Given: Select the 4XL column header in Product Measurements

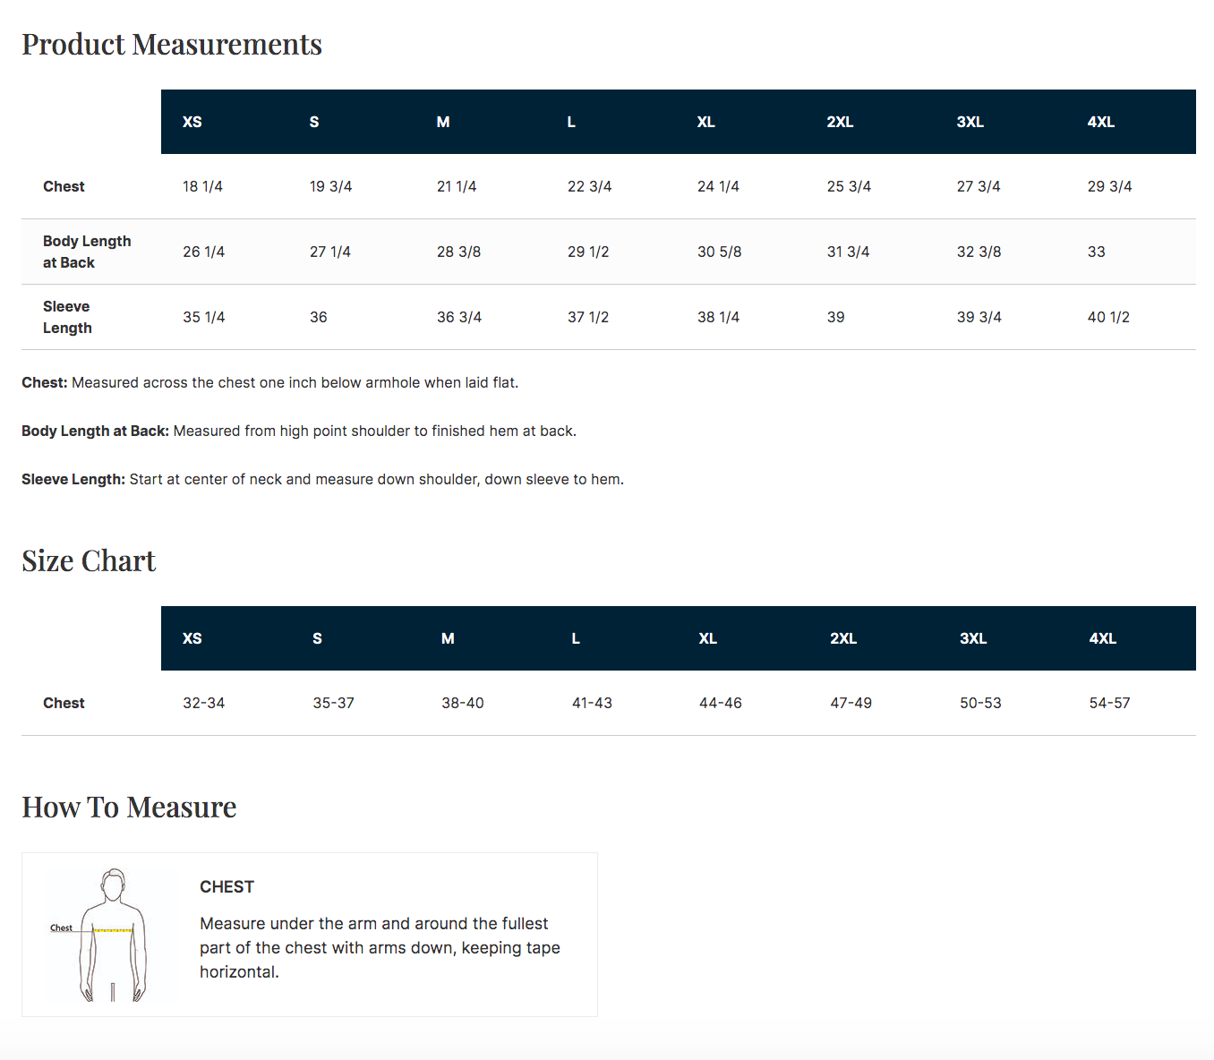Looking at the screenshot, I should coord(1100,122).
